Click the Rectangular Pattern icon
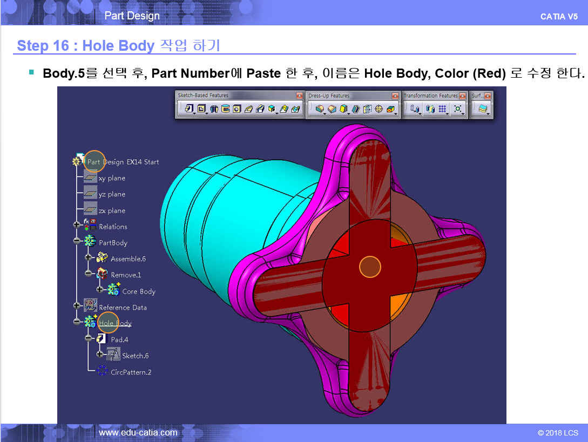This screenshot has width=588, height=442. pyautogui.click(x=443, y=109)
